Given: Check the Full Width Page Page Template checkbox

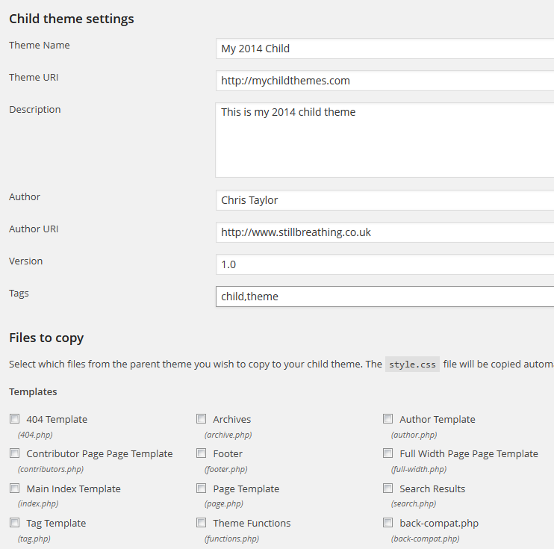Looking at the screenshot, I should (x=388, y=453).
